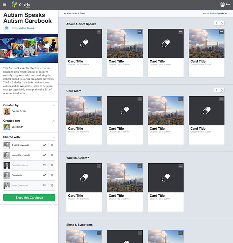This screenshot has height=243, width=233.
Task: Open options of second About Autism Speaks card
Action: (x=140, y=32)
